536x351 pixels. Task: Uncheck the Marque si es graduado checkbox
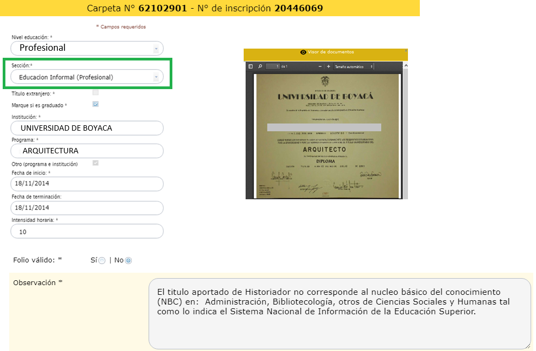[x=96, y=105]
